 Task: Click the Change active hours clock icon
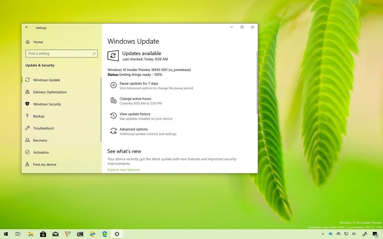point(113,101)
